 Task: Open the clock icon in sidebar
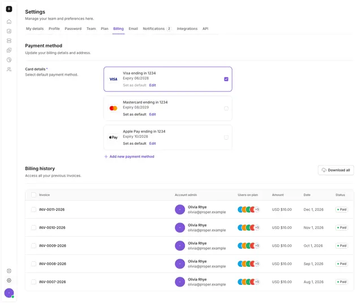9,60
